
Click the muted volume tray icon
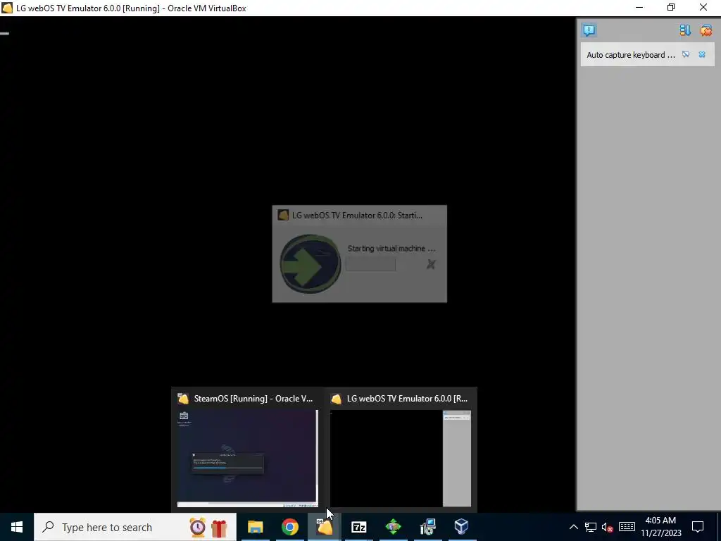click(x=608, y=527)
